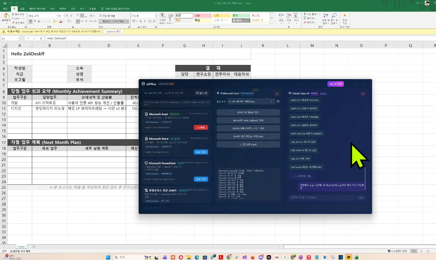Open Microsoft Edge from taskbar
The width and height of the screenshot is (436, 260).
[x=197, y=257]
